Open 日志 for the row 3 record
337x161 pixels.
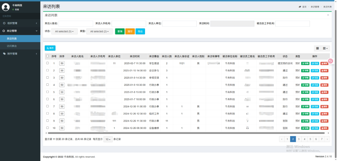pos(315,78)
